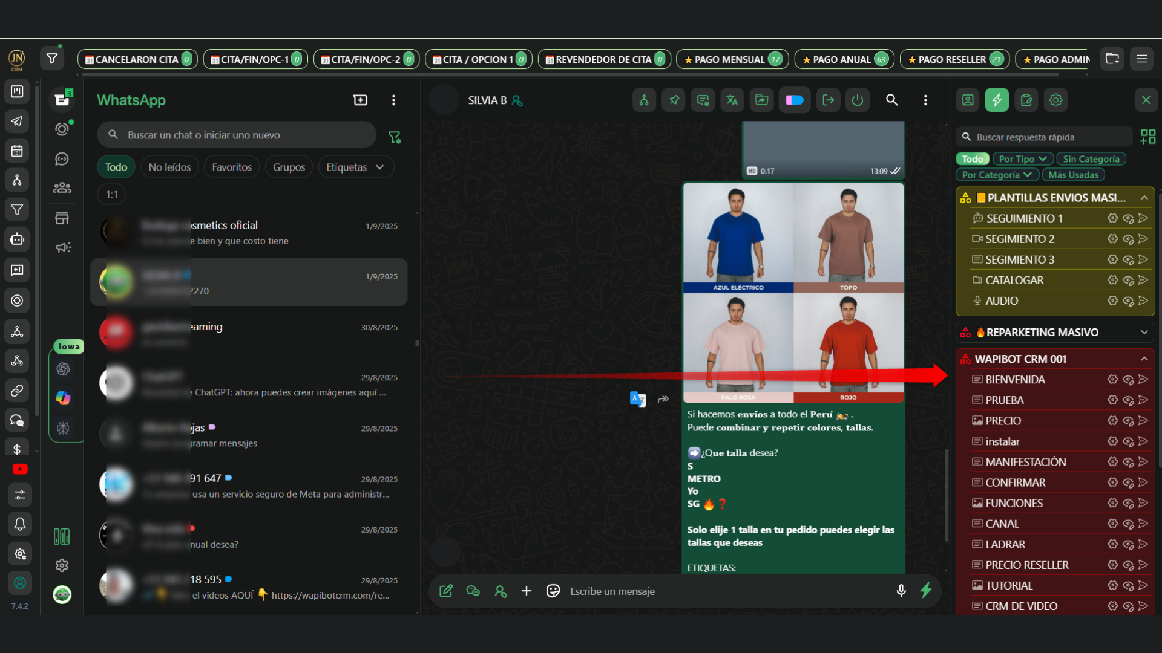Search within the SILVIA B chat
1162x653 pixels.
tap(891, 100)
